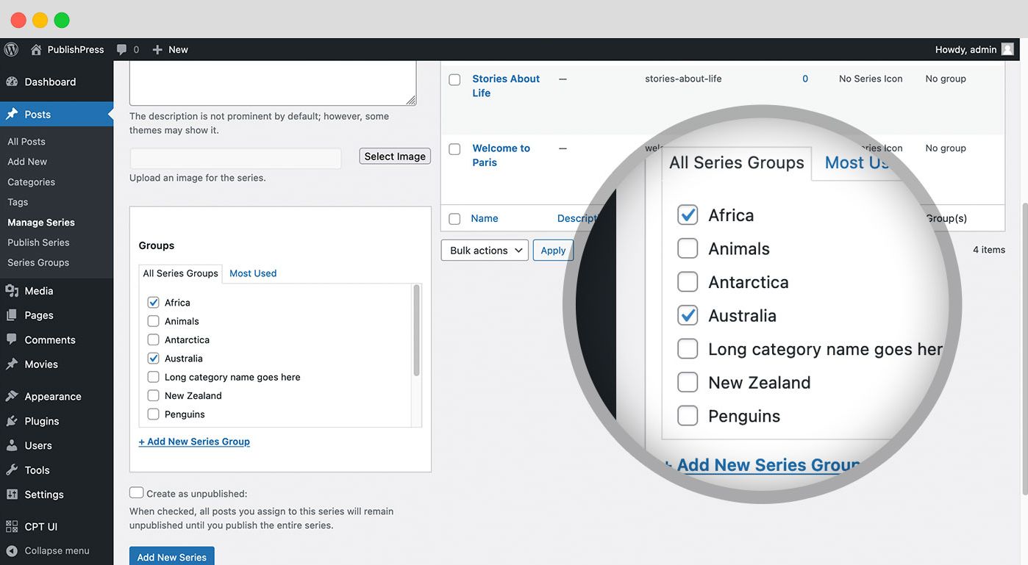Click the Add New Series button
The image size is (1028, 565).
point(171,556)
